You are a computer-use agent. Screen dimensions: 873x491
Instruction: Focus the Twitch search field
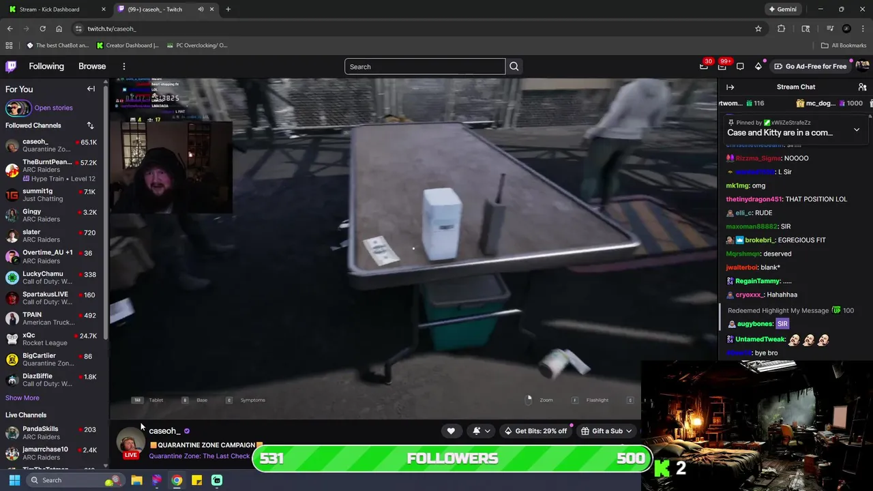[x=425, y=66]
